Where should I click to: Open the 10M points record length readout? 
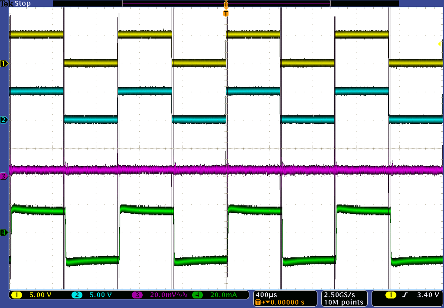[344, 302]
